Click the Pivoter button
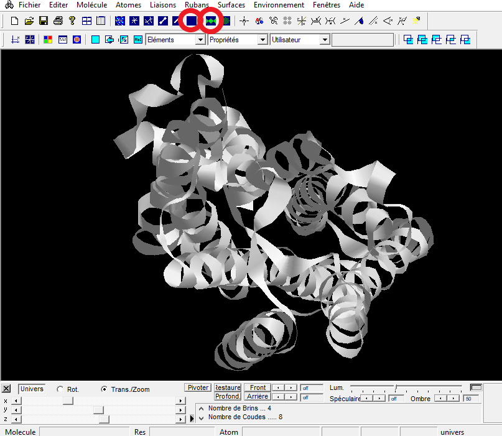 pyautogui.click(x=198, y=387)
